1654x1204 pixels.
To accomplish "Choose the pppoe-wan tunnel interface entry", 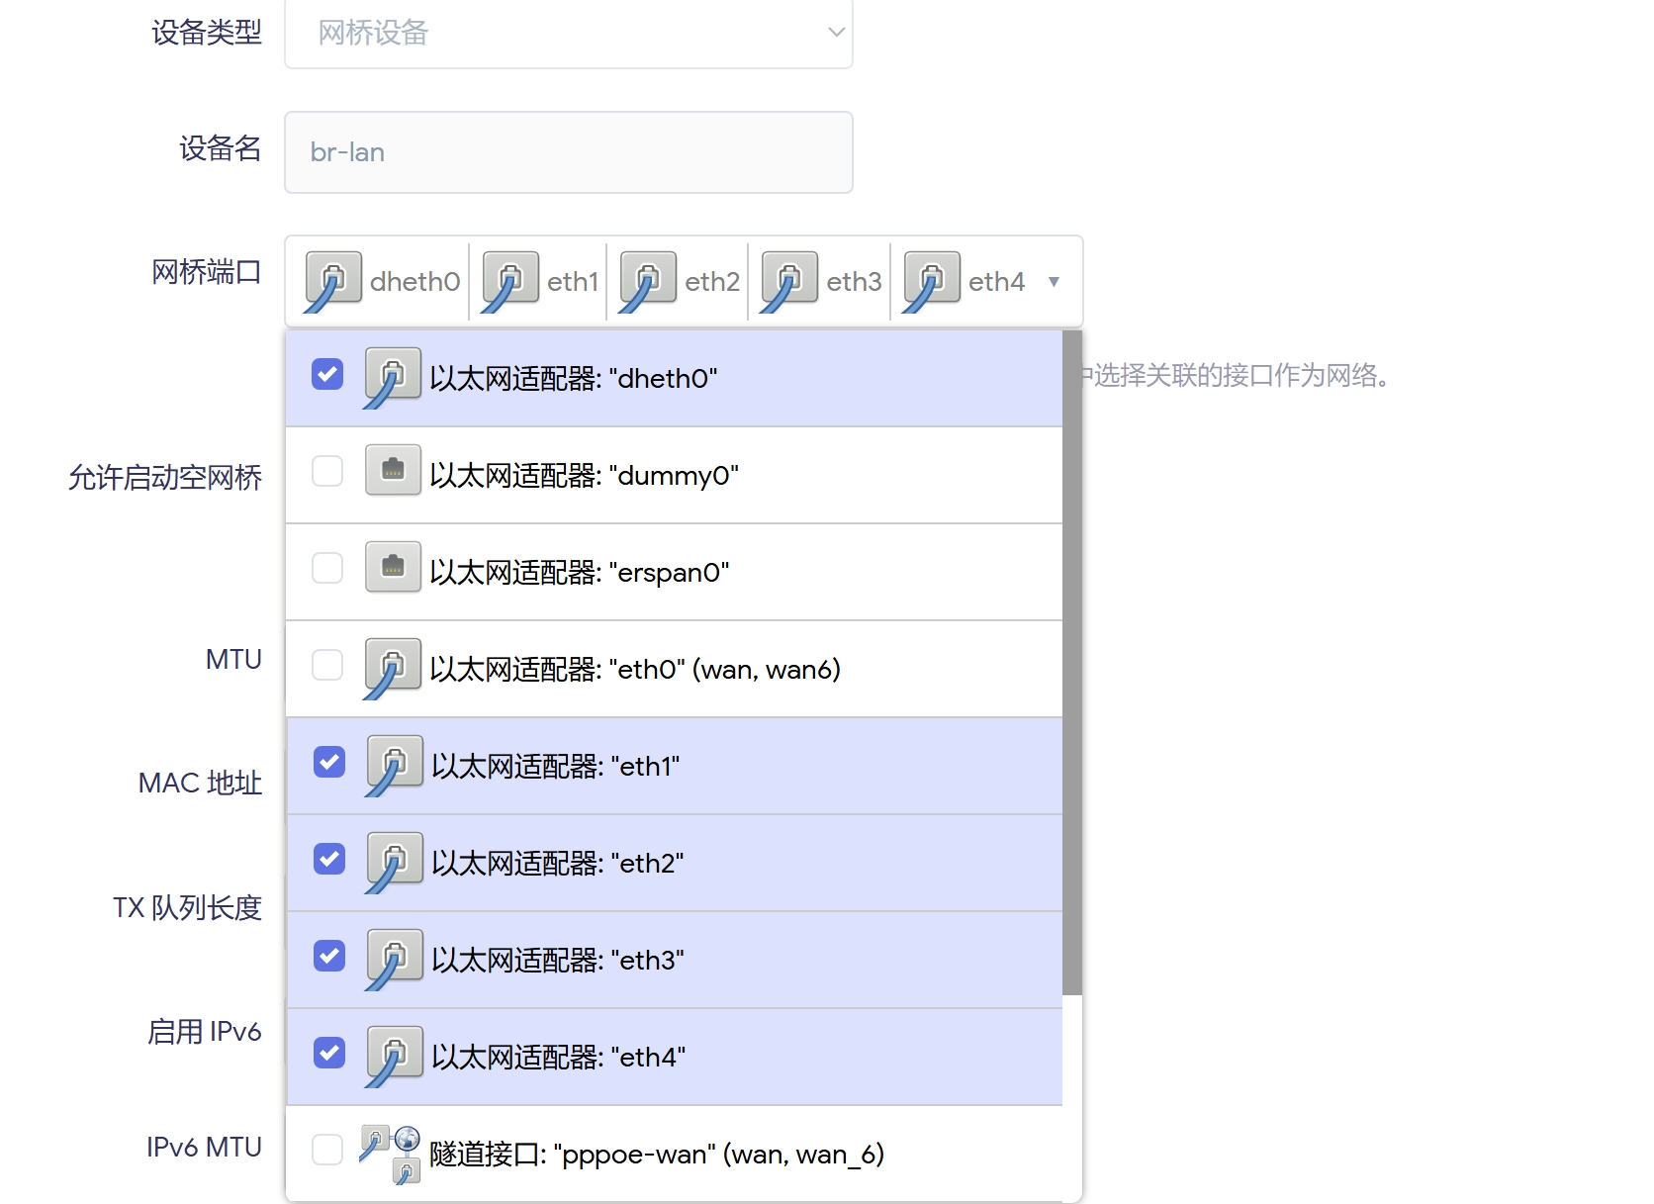I will (657, 1155).
